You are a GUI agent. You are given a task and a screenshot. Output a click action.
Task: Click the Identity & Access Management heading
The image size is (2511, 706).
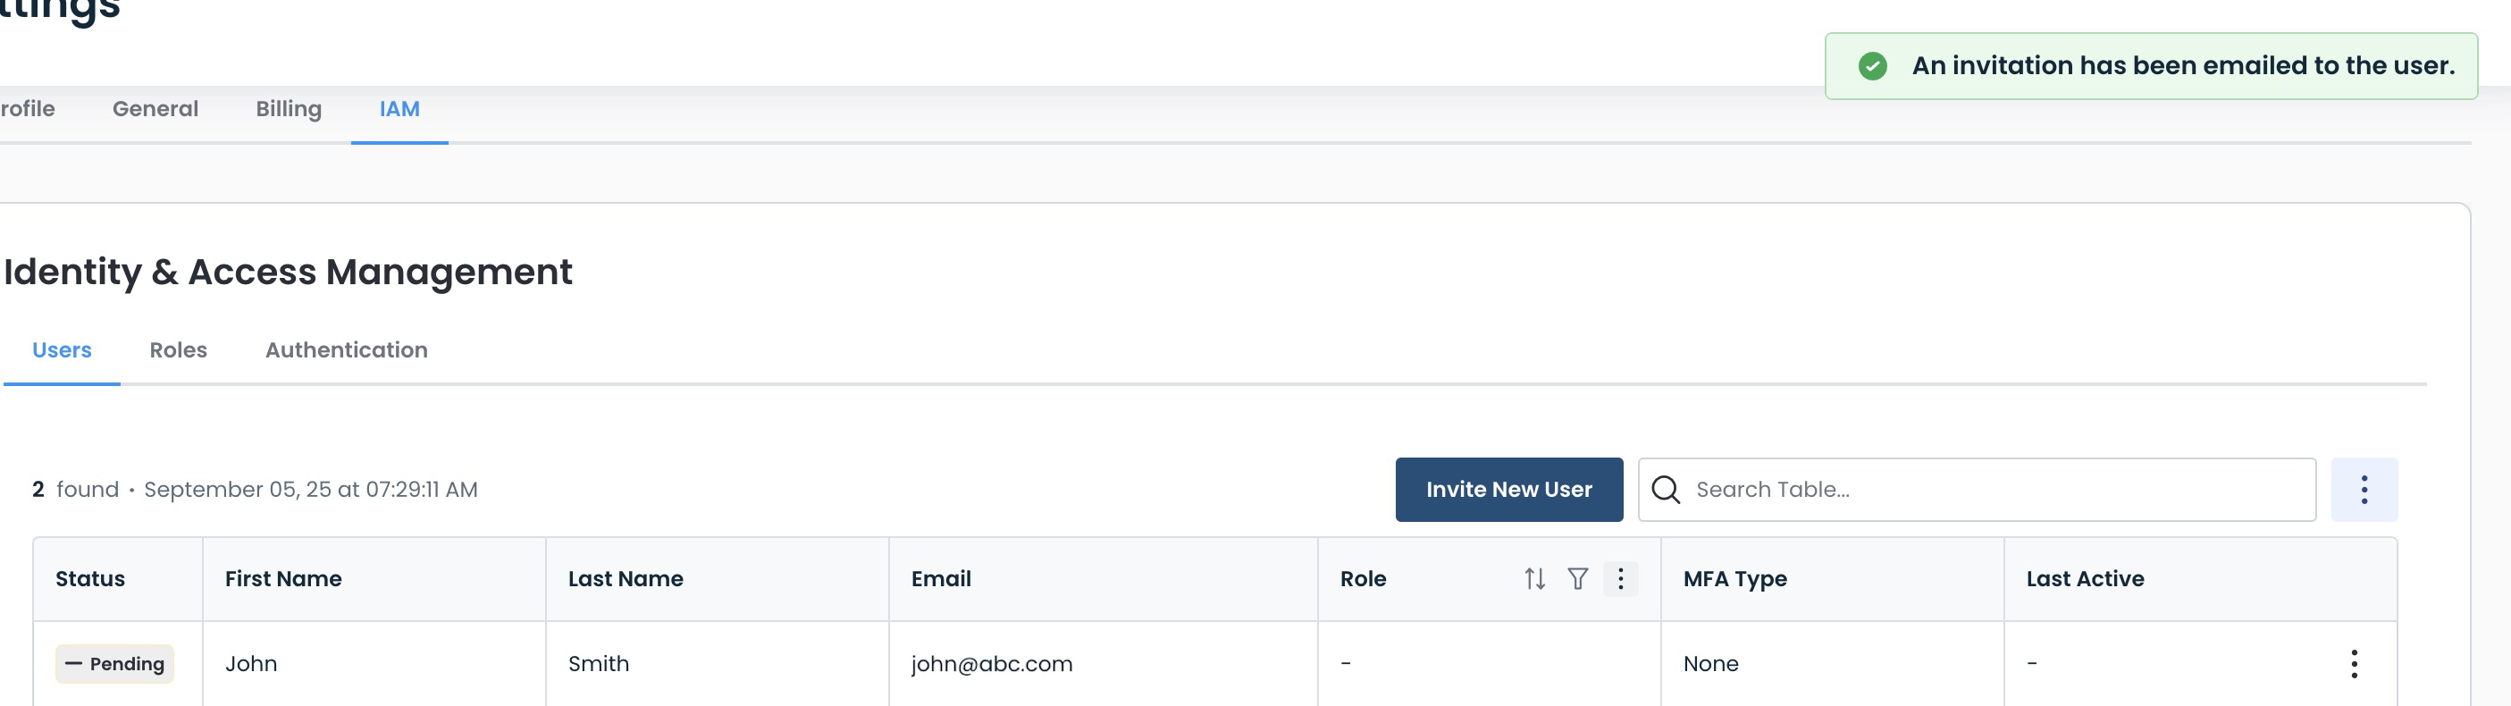coord(289,272)
